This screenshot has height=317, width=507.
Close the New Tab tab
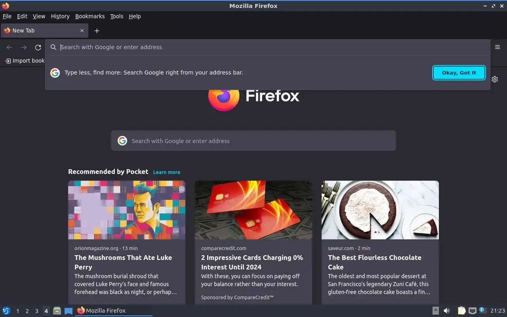coord(82,31)
